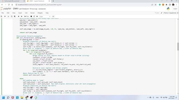Open the Chrome three-dot menu

pyautogui.click(x=176, y=5)
